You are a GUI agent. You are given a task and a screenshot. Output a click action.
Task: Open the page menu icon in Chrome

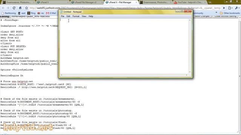230,8
